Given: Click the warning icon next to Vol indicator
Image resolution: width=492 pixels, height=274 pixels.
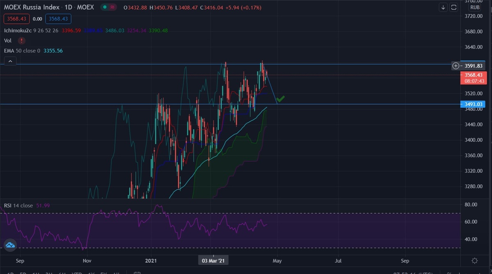Looking at the screenshot, I should [21, 41].
